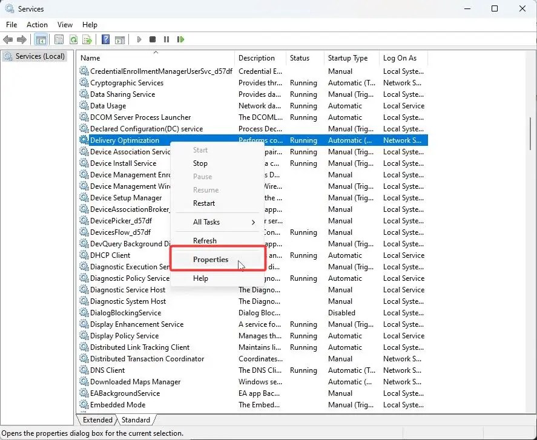Click the Back arrow in the toolbar
537x440 pixels.
coord(8,40)
